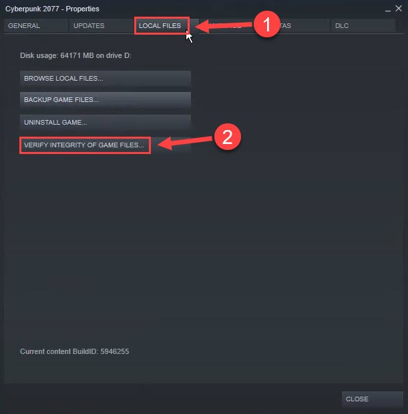Click the red circle numbered 2
Screen dimensions: 408x414
click(228, 137)
